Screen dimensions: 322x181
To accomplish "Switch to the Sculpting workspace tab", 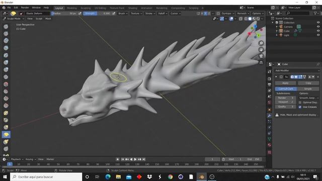I will [x=86, y=8].
